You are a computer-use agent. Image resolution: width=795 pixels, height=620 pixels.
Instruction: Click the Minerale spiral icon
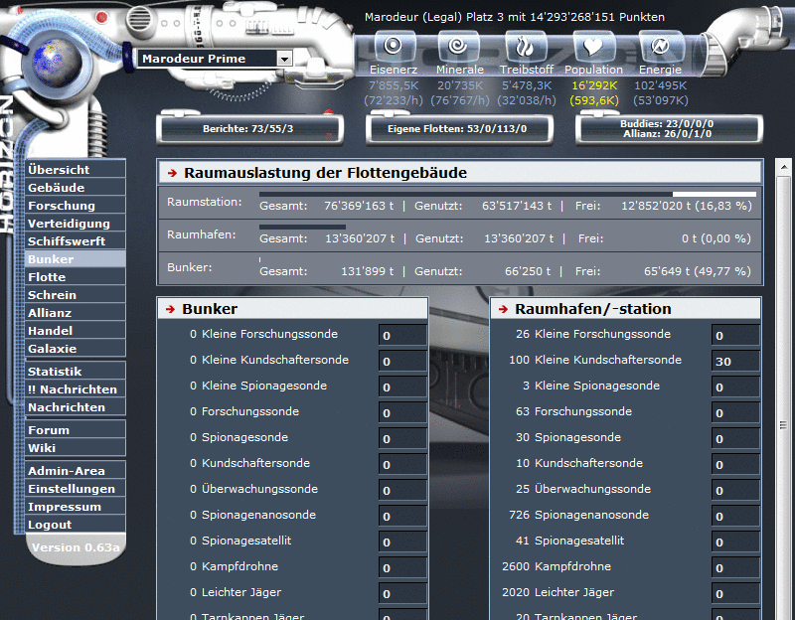pos(459,47)
